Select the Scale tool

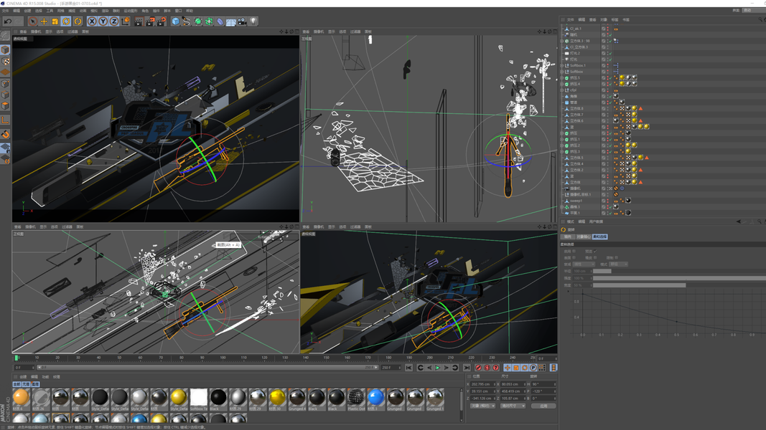55,21
